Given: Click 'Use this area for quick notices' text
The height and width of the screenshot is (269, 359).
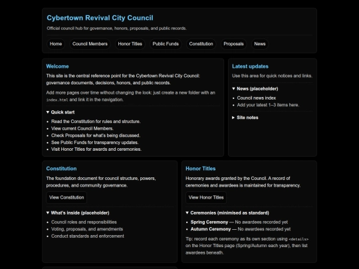Looking at the screenshot, I should (x=272, y=76).
